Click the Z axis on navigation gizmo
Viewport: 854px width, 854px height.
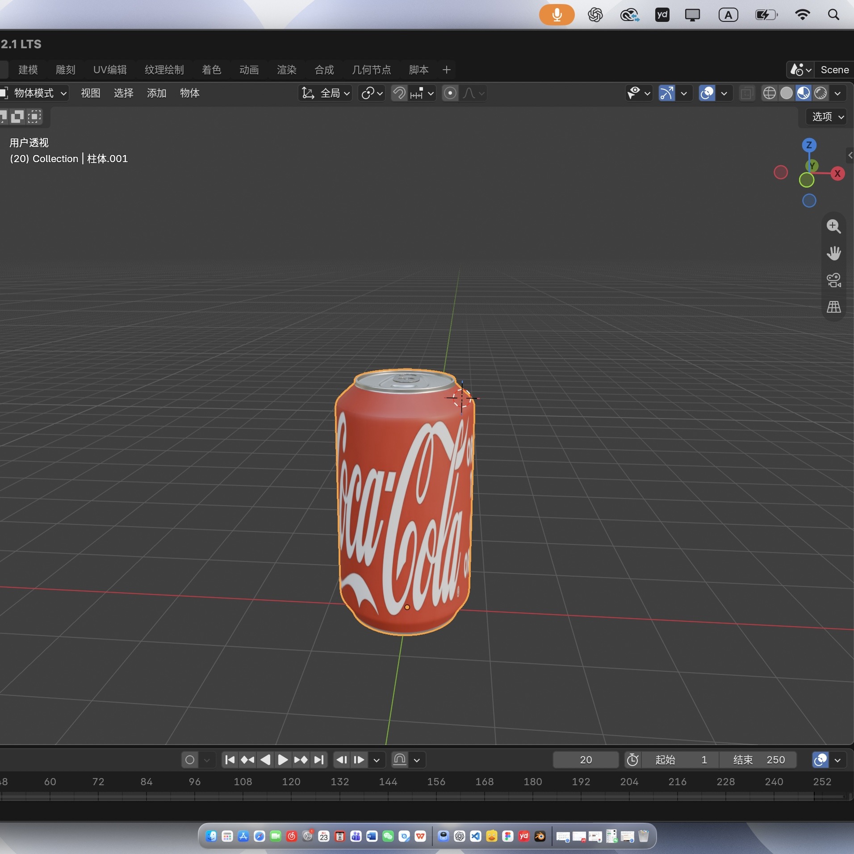pyautogui.click(x=809, y=145)
